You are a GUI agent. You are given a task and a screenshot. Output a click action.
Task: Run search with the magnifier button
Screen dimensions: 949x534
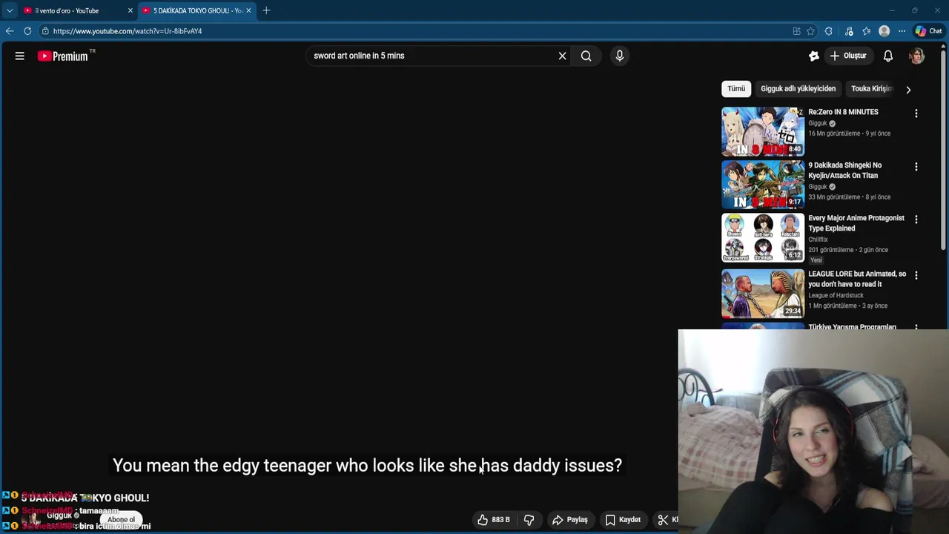coord(586,56)
